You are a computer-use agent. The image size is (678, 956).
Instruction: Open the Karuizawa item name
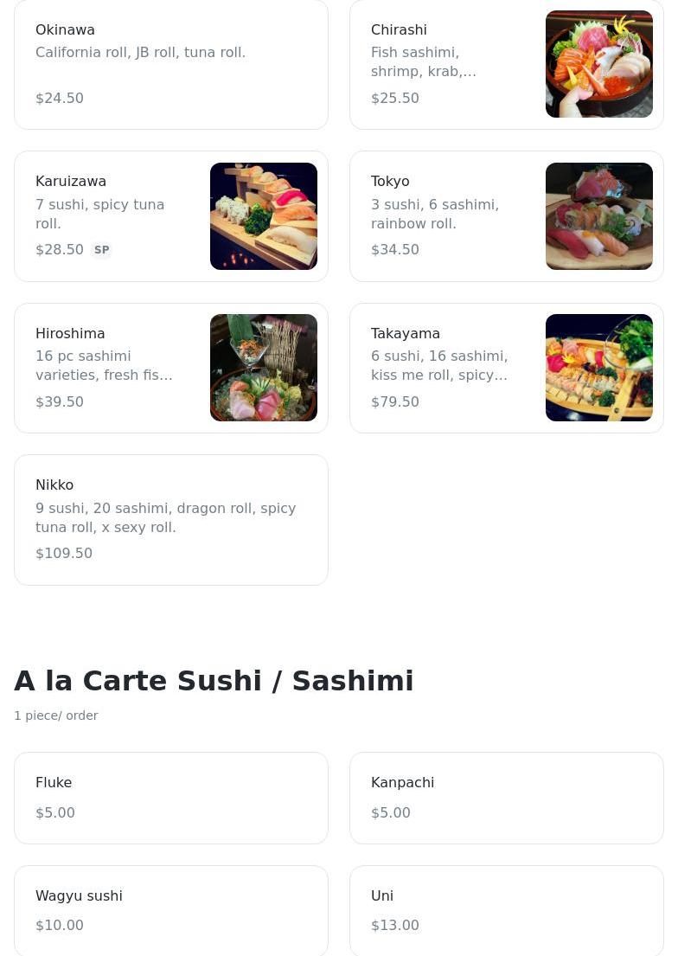point(71,182)
